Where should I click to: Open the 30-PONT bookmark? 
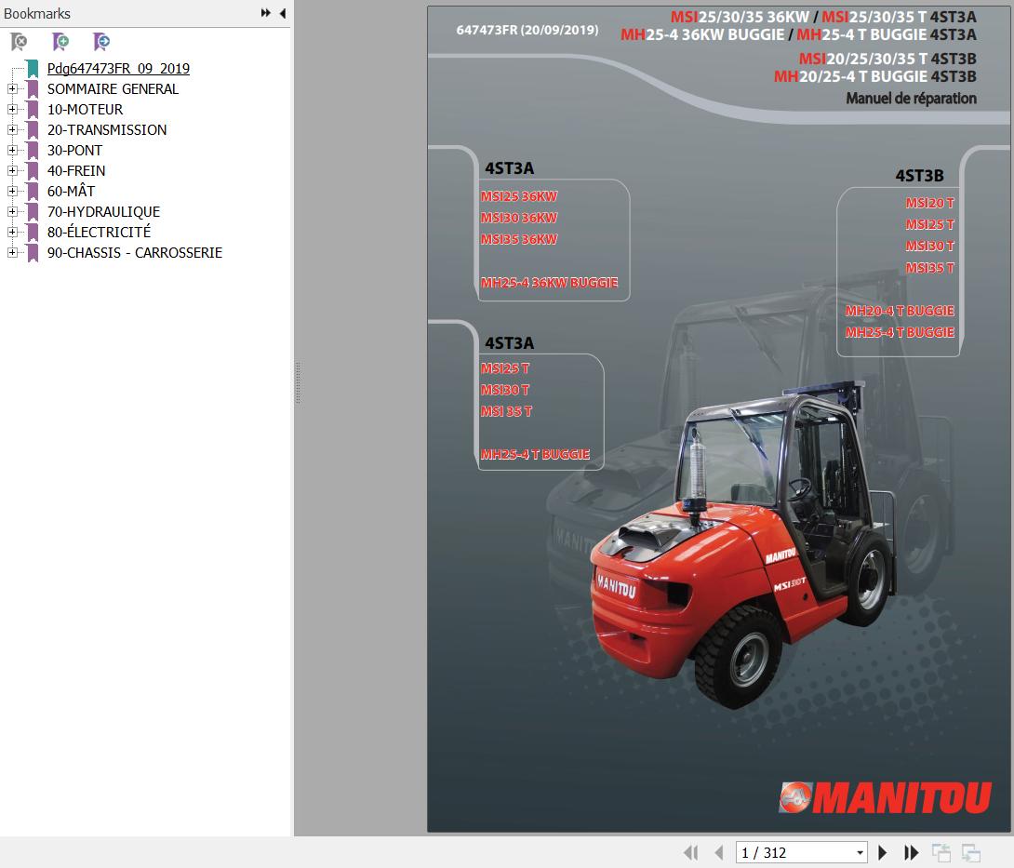point(74,150)
